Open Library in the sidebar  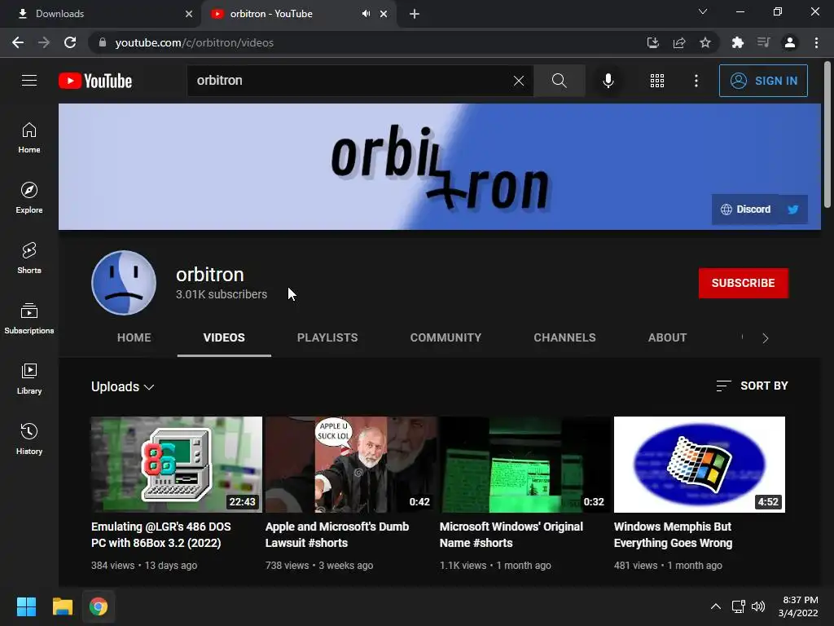click(x=29, y=378)
